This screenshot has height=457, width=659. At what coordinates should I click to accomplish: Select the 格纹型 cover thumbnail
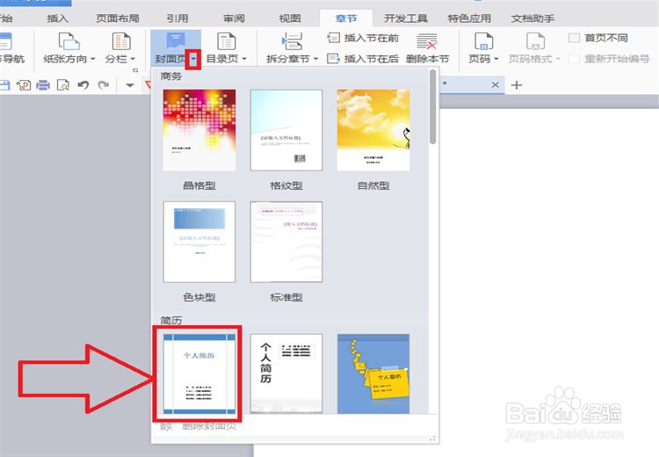click(286, 130)
